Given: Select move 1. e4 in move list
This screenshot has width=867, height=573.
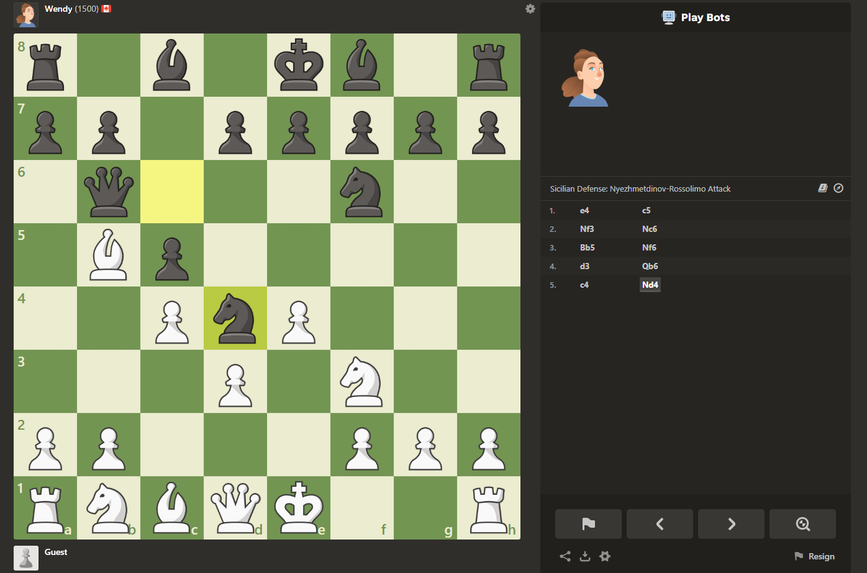Looking at the screenshot, I should coord(584,210).
